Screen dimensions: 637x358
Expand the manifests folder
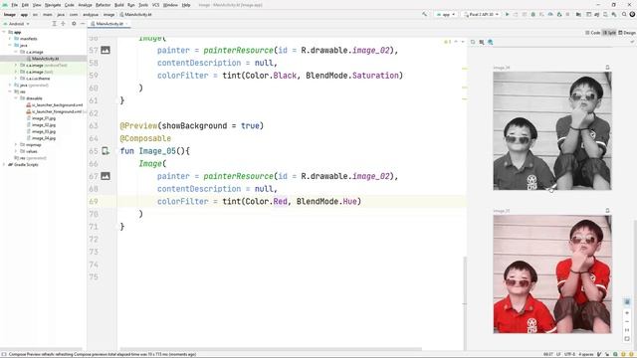point(10,39)
